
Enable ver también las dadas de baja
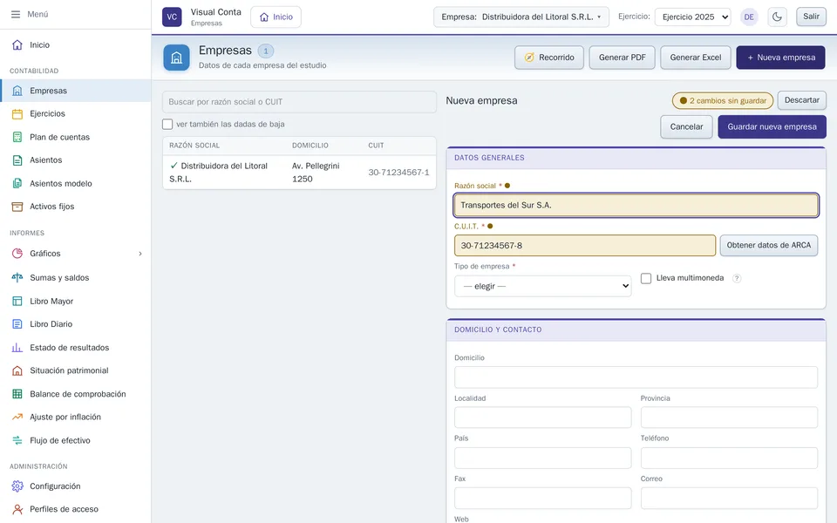click(x=167, y=124)
